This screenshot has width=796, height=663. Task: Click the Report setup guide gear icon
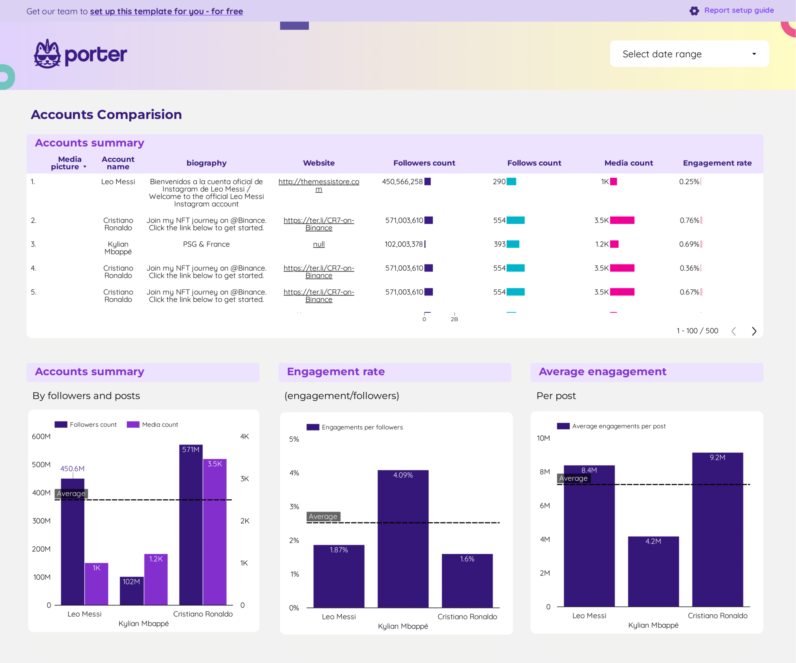(695, 11)
